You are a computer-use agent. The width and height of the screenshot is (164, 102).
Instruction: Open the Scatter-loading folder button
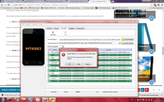(128, 43)
